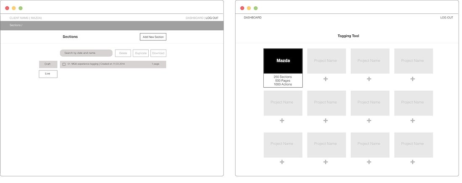The image size is (462, 183).
Task: Click plus icon under tile right of Mazda
Action: pyautogui.click(x=325, y=79)
